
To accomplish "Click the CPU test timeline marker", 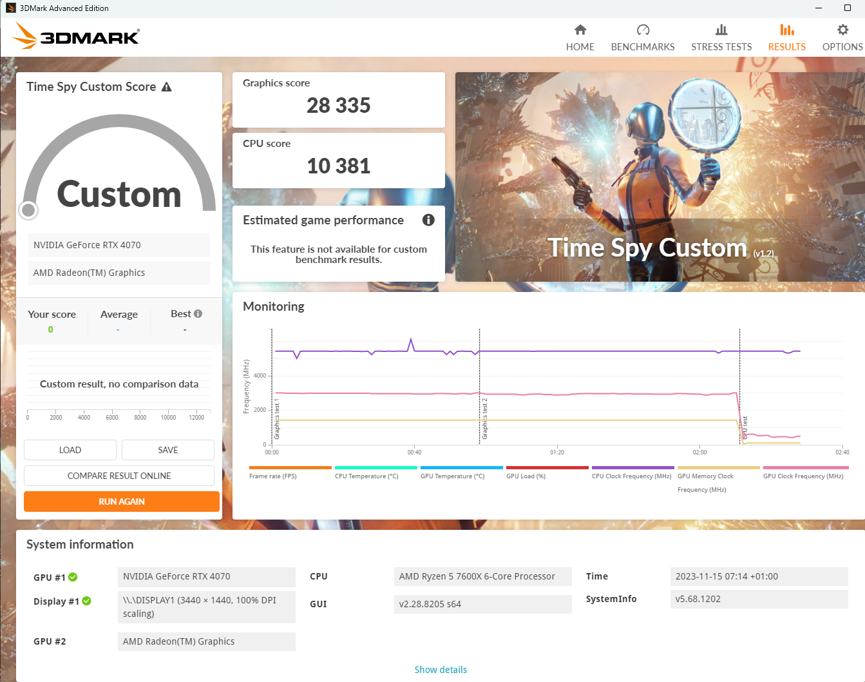I will coord(745,428).
